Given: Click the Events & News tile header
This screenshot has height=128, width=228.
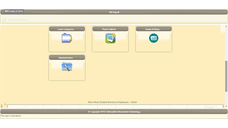Looking at the screenshot, I should [x=153, y=29].
